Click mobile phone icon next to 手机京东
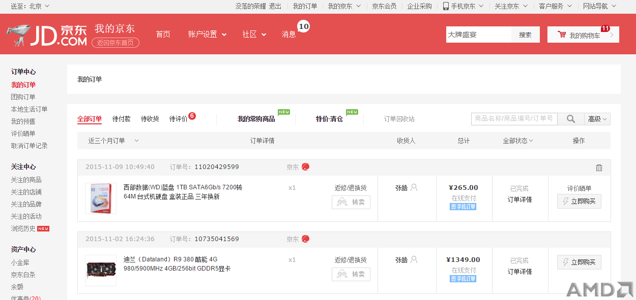 click(x=446, y=6)
